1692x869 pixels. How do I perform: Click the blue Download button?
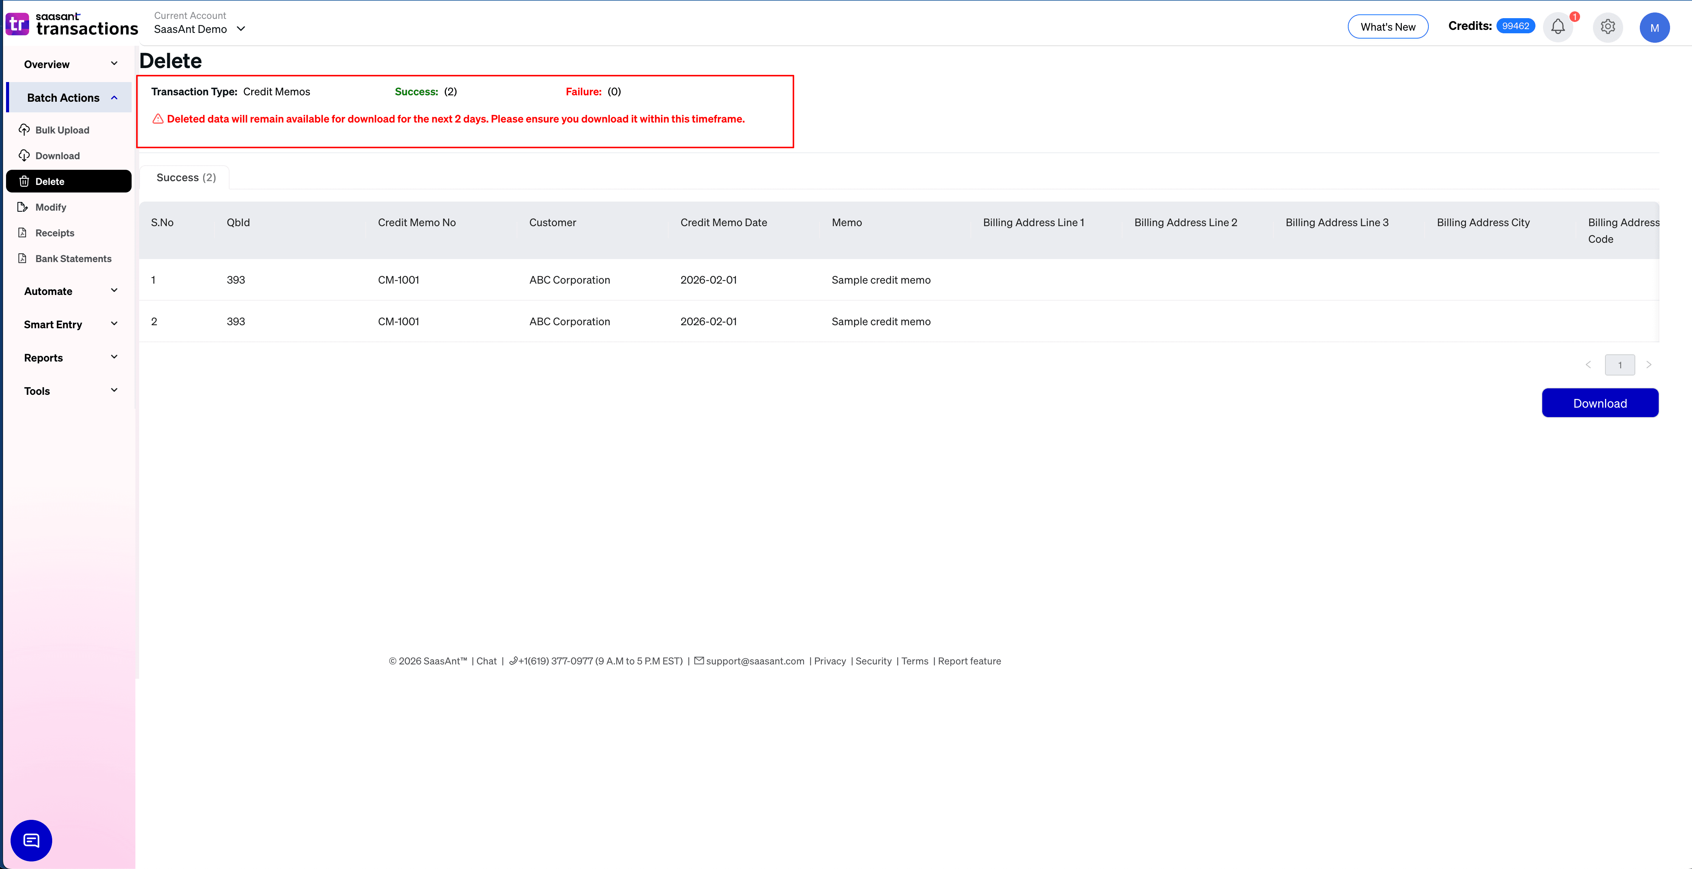[1600, 403]
